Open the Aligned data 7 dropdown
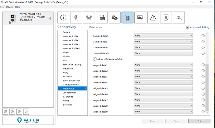 (163, 100)
